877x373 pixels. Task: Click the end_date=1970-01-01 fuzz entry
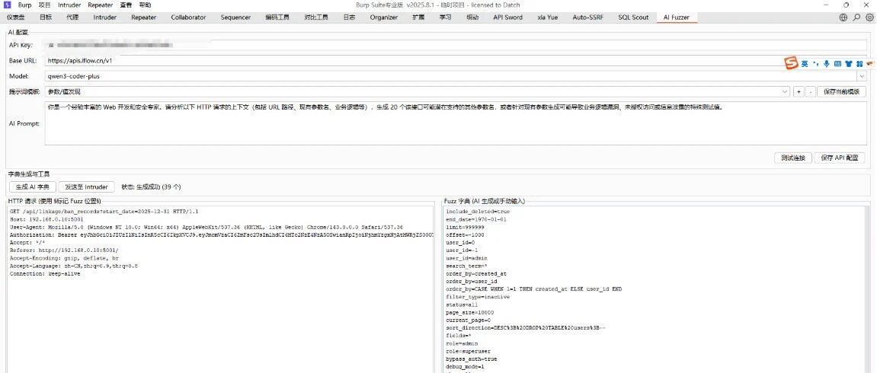476,219
